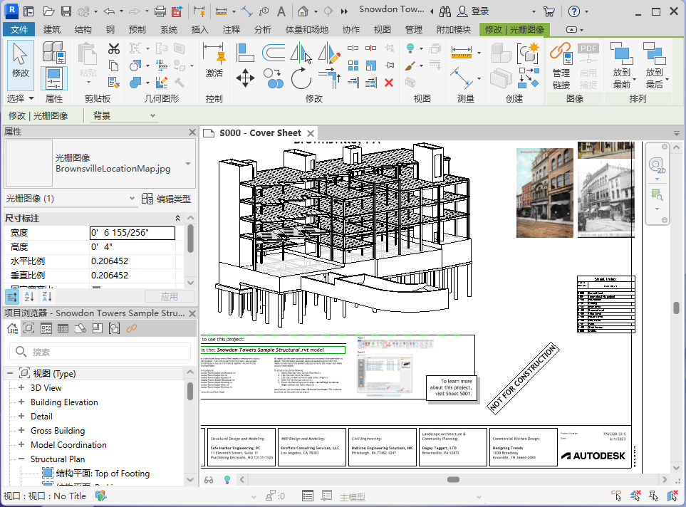686x507 pixels.
Task: Click the red Delete X icon
Action: (x=389, y=83)
